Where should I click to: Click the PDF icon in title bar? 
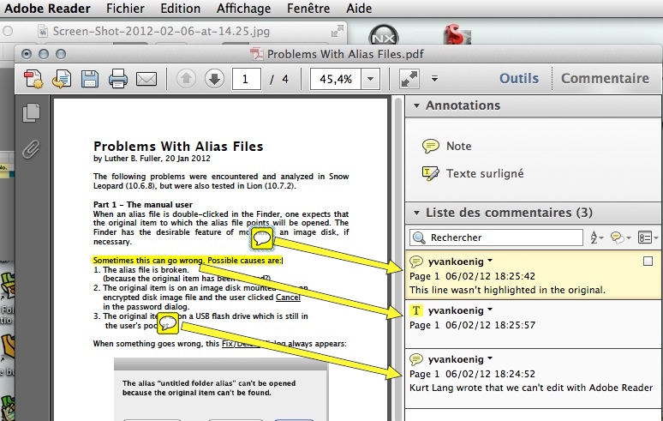[x=256, y=55]
